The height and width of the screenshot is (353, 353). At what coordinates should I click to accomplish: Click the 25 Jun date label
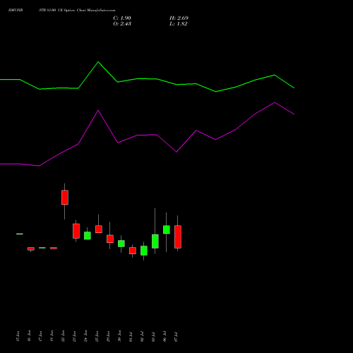point(97,336)
